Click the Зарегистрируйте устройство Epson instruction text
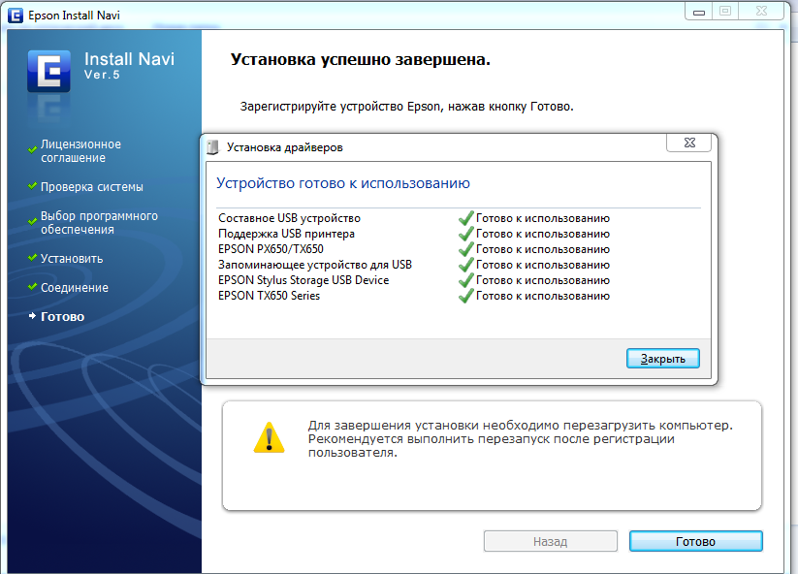Viewport: 798px width, 574px height. (x=406, y=107)
